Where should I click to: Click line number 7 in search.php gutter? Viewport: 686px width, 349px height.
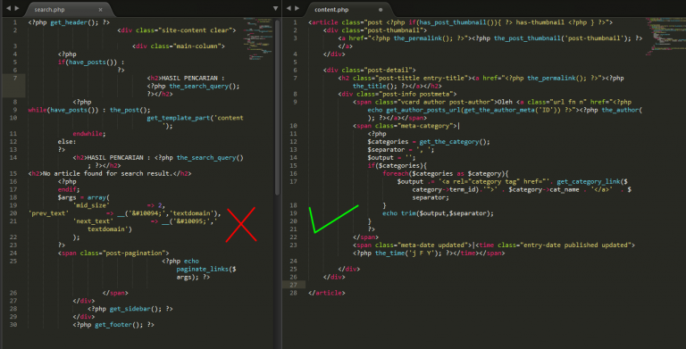pos(15,78)
